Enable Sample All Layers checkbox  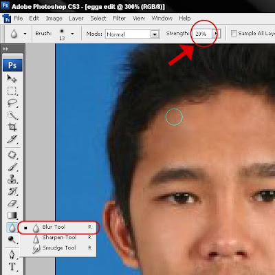point(234,34)
